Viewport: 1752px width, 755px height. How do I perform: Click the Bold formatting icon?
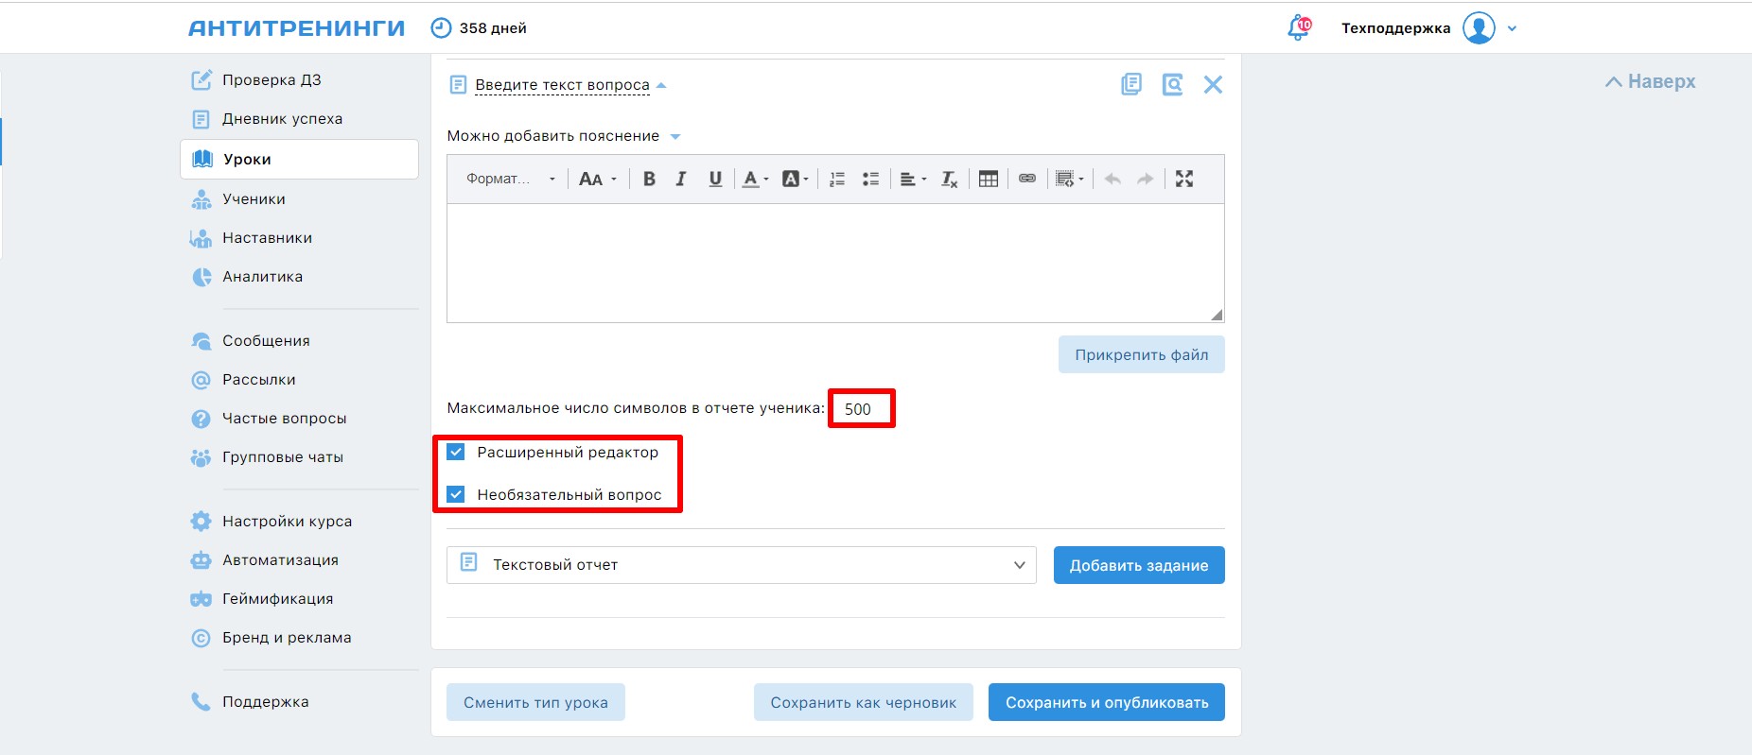coord(649,179)
